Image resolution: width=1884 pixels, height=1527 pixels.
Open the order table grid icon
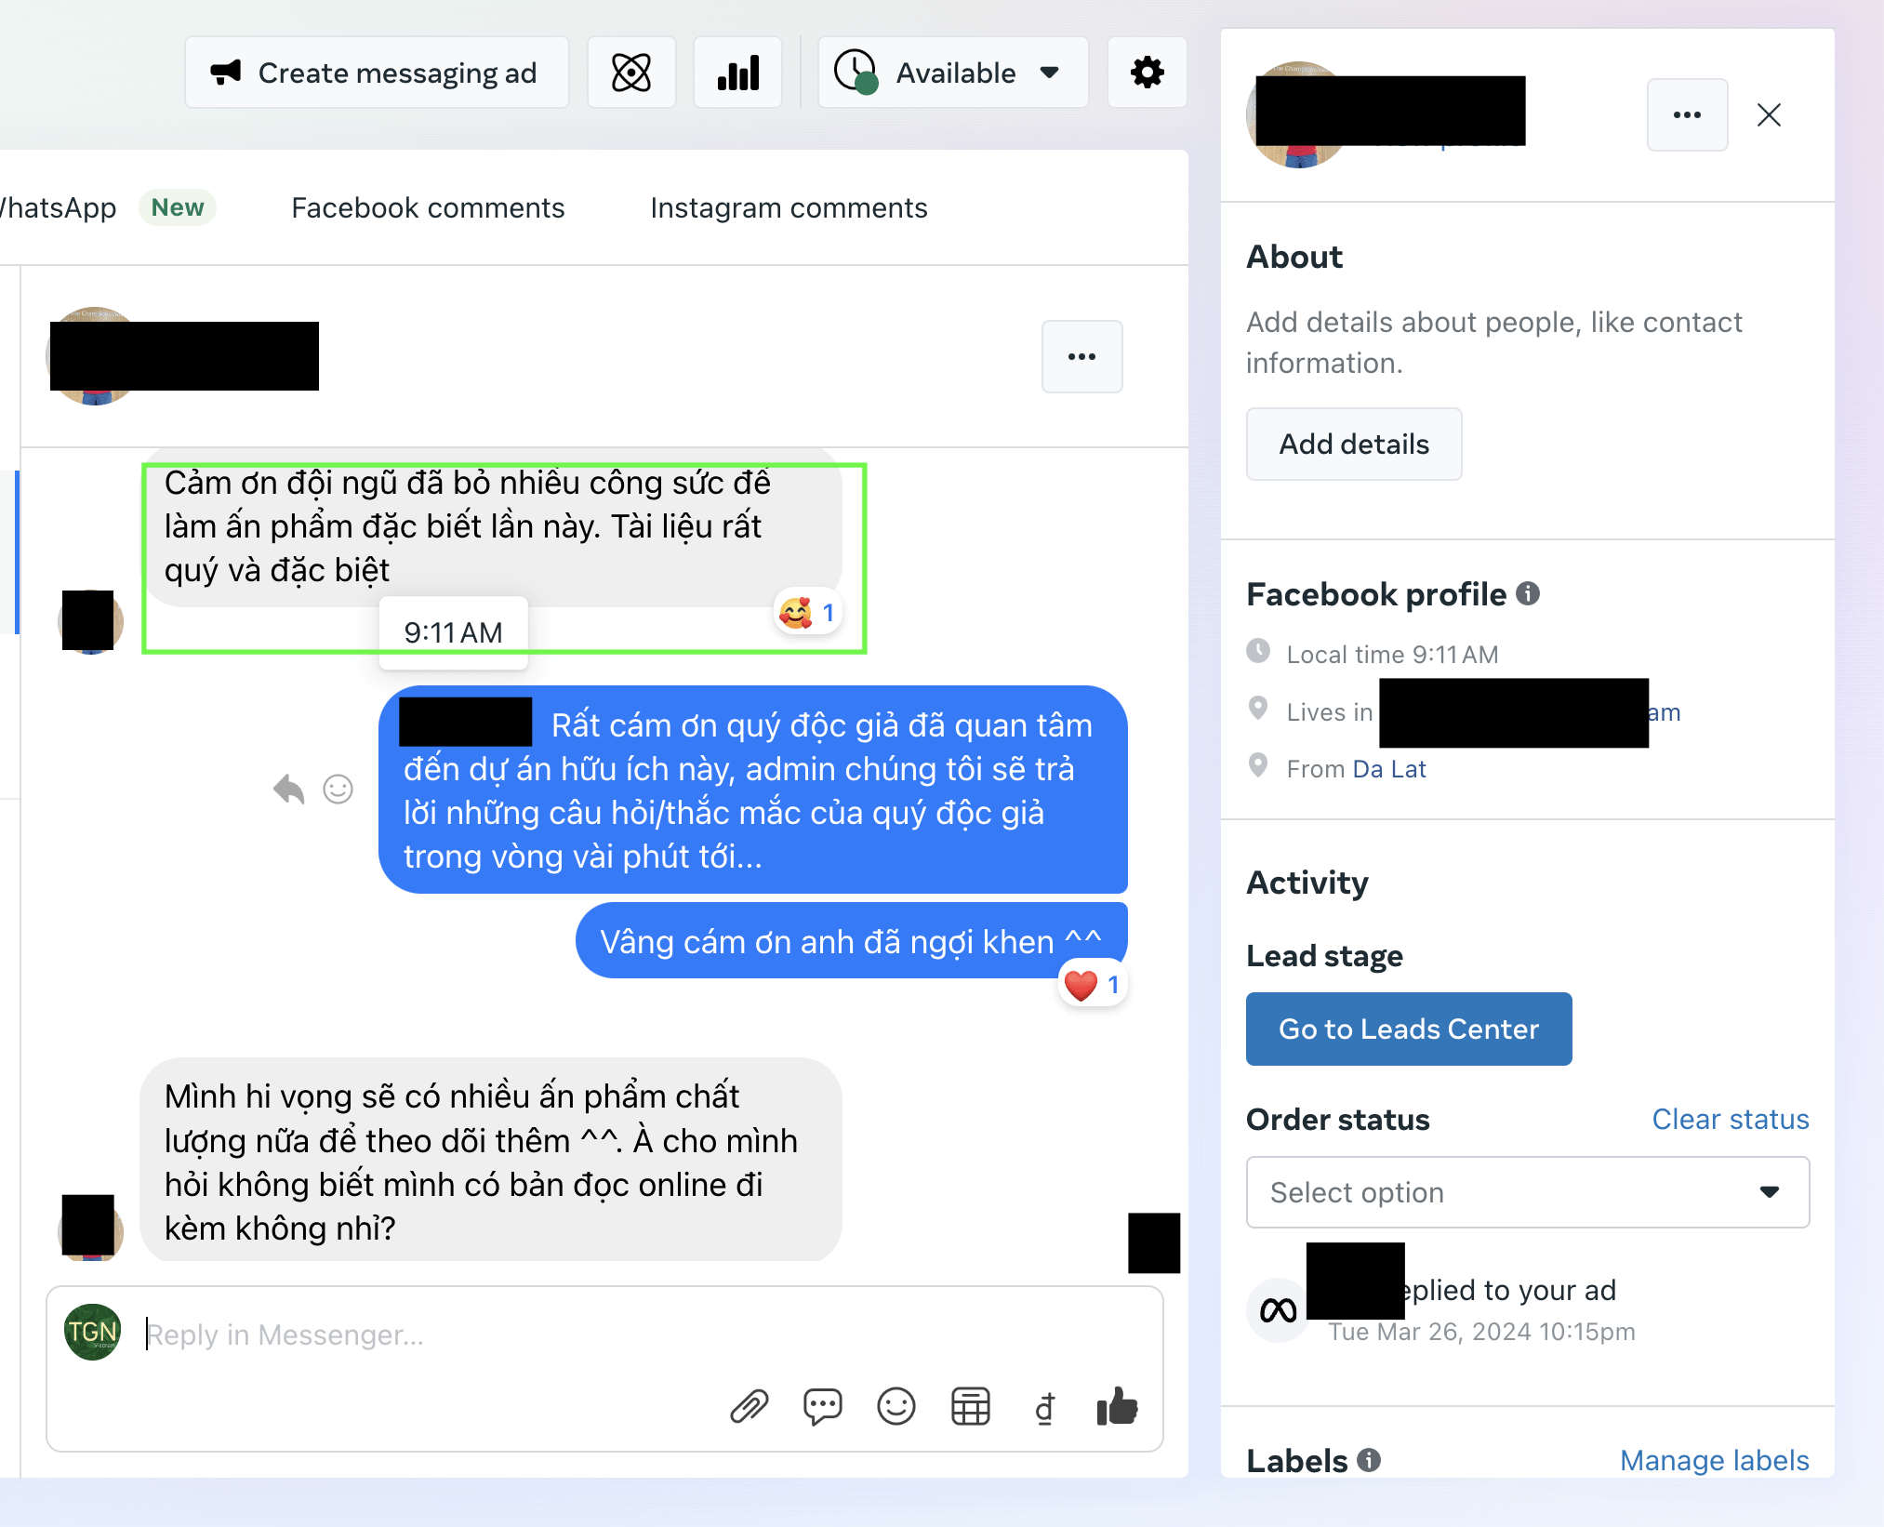971,1406
